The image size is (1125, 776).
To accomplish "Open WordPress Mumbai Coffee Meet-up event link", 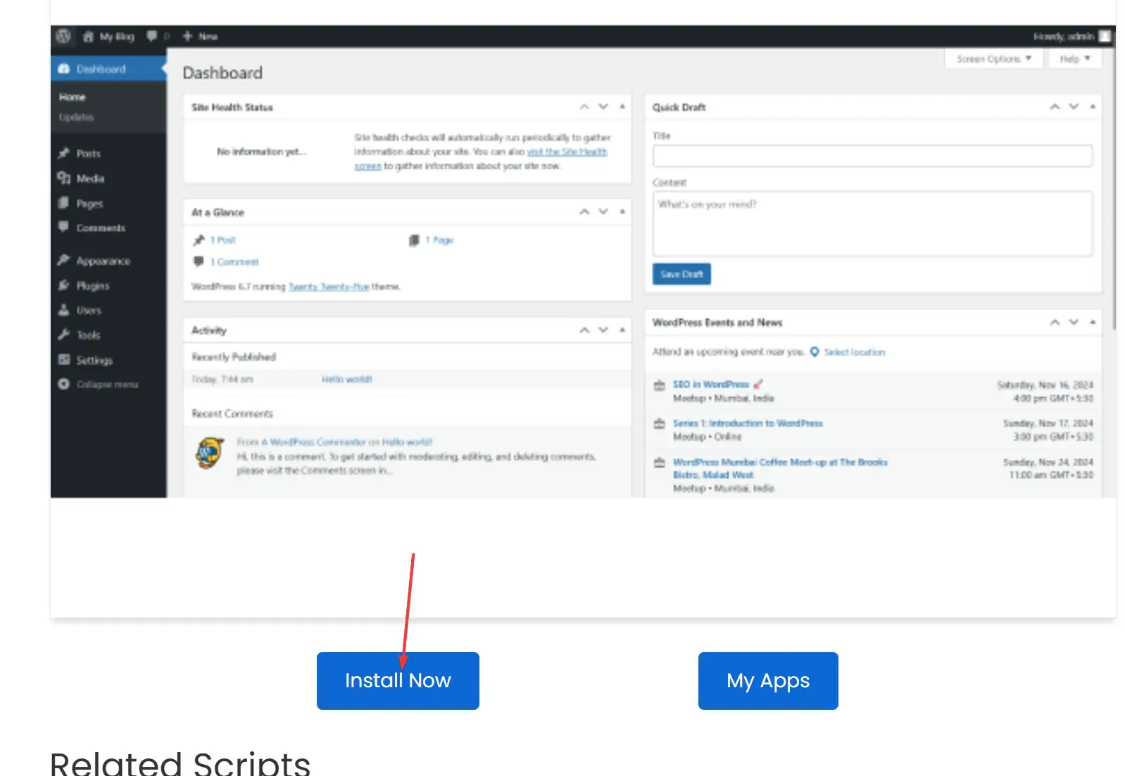I will click(x=780, y=463).
